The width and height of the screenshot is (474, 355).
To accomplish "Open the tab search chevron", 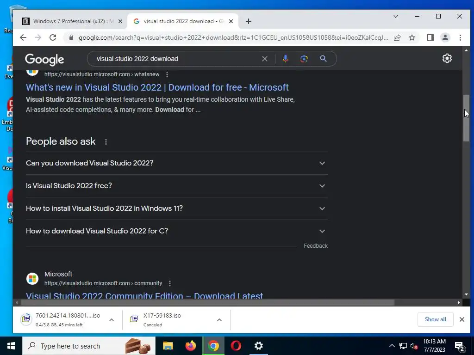I will pyautogui.click(x=395, y=16).
